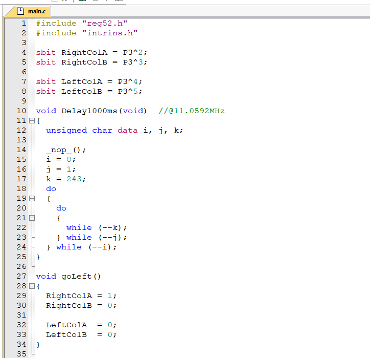Click the closing brace on line 34
370x358 pixels.
coord(38,345)
